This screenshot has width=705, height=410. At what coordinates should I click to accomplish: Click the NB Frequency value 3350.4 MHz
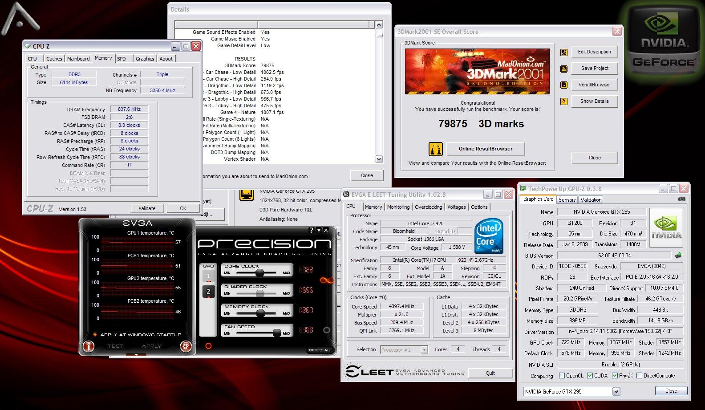tap(162, 90)
